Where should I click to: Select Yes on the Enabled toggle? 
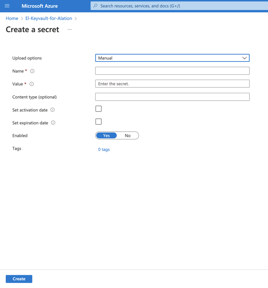click(106, 136)
